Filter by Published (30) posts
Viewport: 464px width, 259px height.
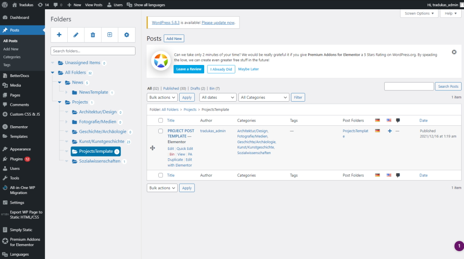(x=174, y=89)
